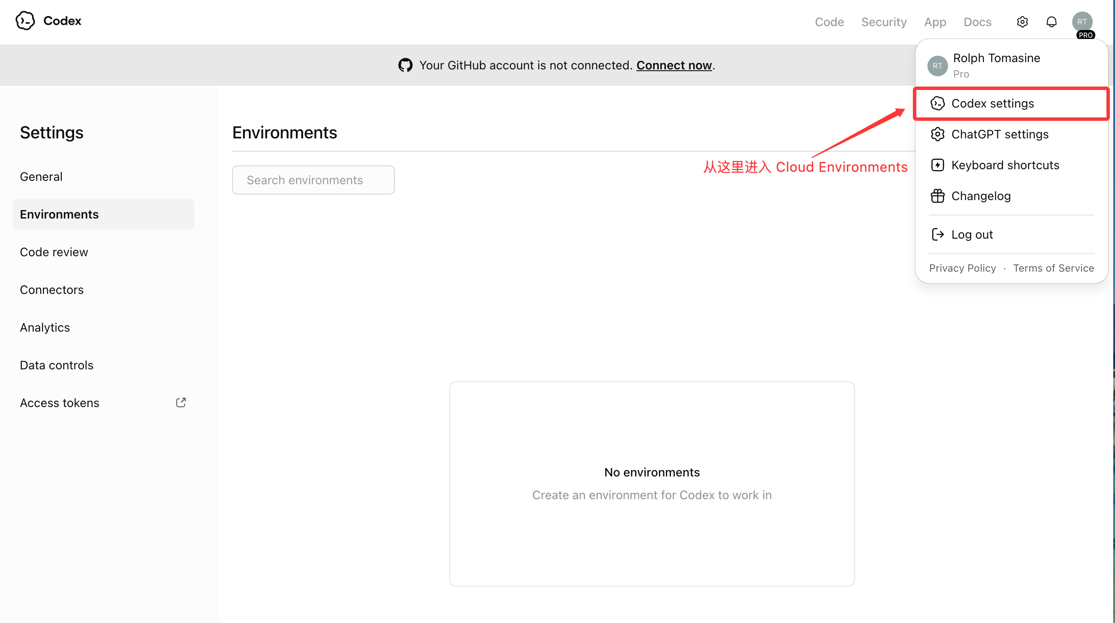
Task: Click the Pro plan label under the name
Action: coord(960,74)
